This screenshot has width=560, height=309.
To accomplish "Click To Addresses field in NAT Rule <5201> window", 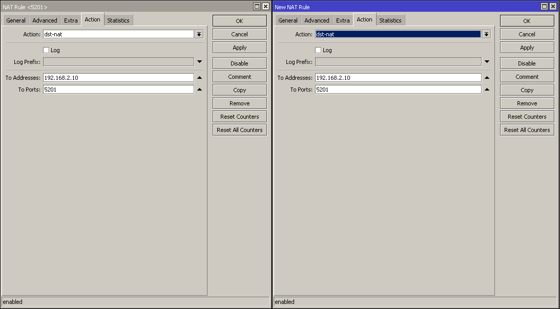I will pyautogui.click(x=119, y=78).
